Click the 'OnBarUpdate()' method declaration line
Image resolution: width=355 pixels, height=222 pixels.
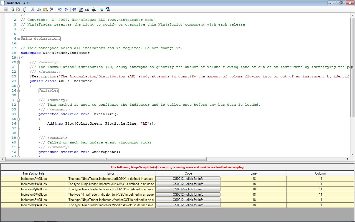pos(79,152)
